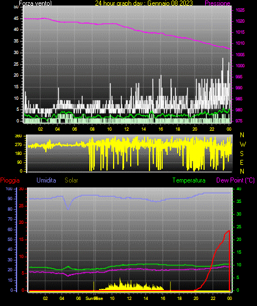257x306 pixels.
Task: Select the red "Pioggia" legend label
Action: tap(10, 180)
